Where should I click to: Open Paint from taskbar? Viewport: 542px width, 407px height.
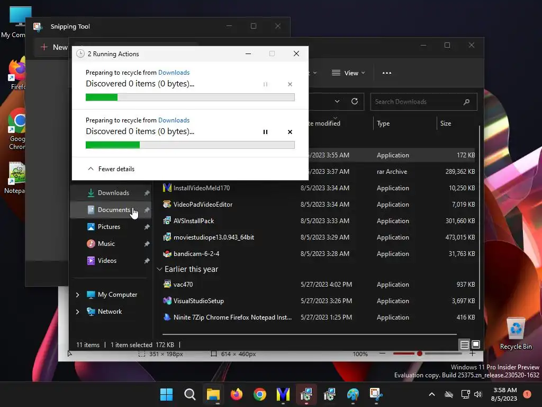coord(353,394)
